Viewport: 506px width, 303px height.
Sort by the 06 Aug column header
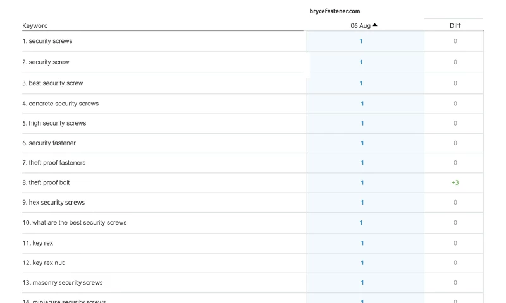tap(361, 26)
